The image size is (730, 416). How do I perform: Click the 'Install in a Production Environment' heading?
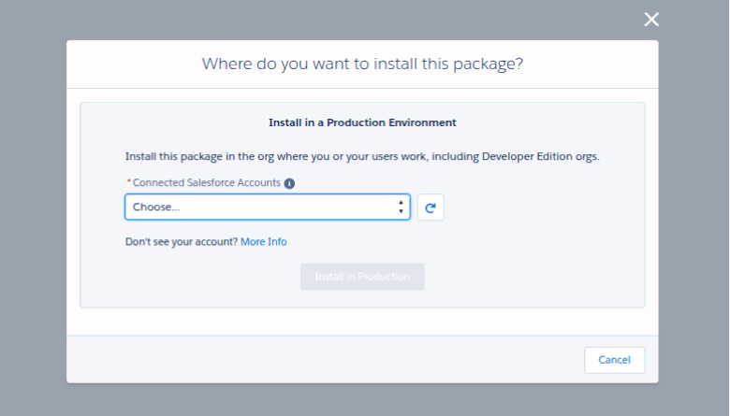point(362,122)
